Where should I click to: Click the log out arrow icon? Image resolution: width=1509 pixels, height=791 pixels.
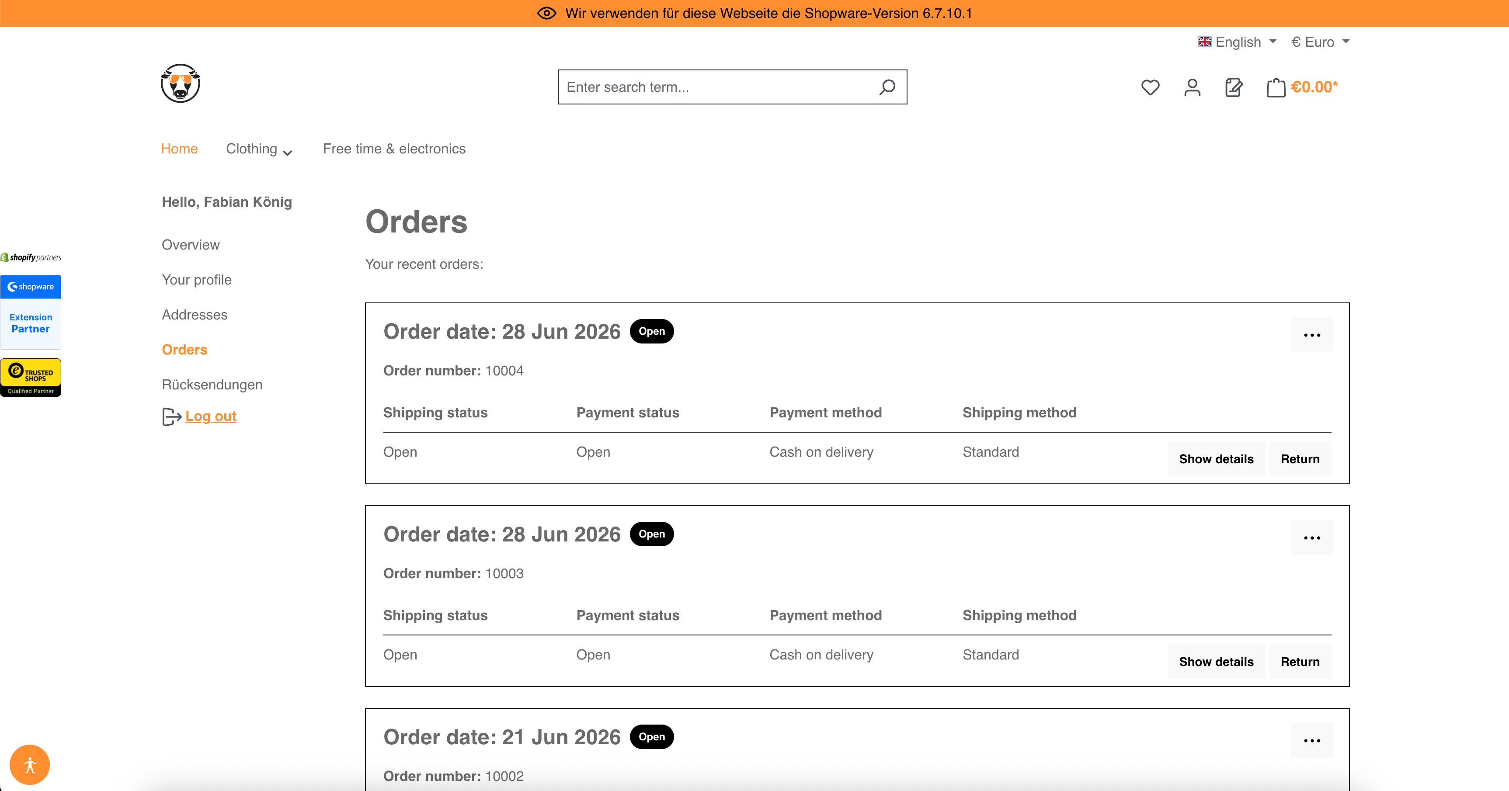(172, 417)
